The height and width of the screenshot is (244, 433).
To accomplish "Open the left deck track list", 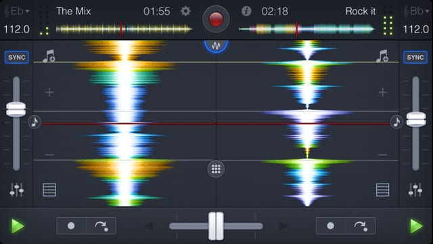I will pyautogui.click(x=49, y=190).
